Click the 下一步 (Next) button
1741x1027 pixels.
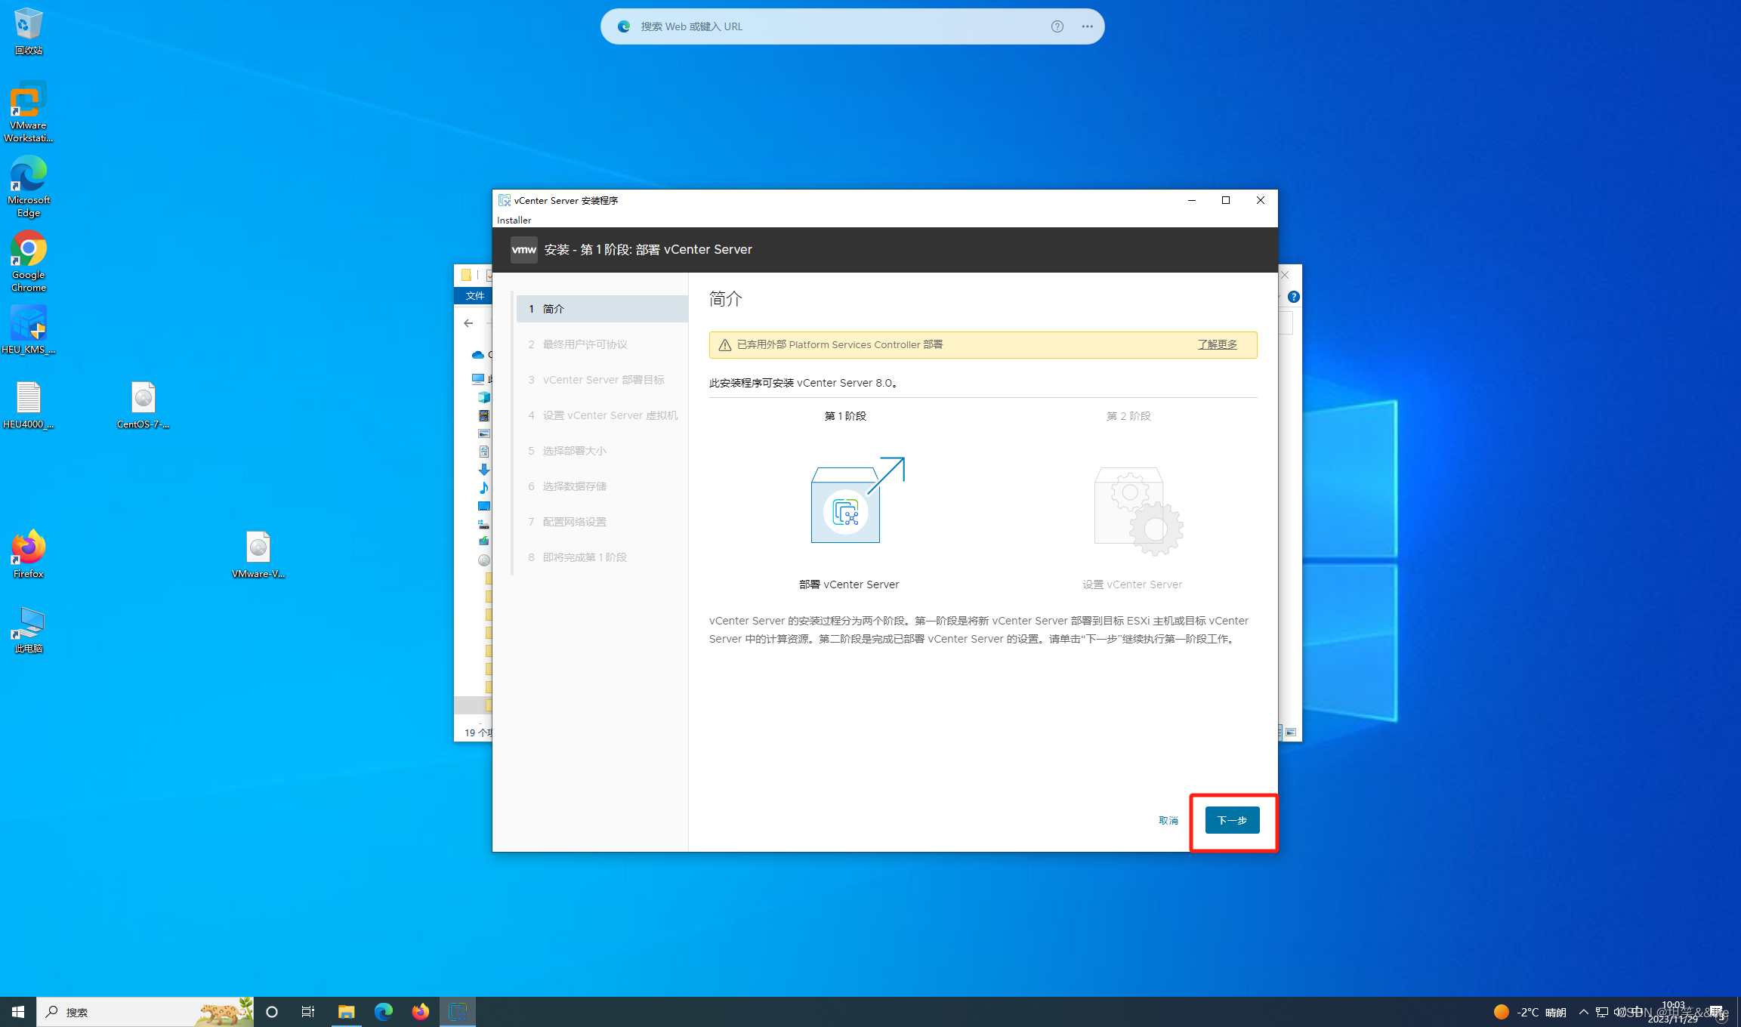pyautogui.click(x=1232, y=820)
